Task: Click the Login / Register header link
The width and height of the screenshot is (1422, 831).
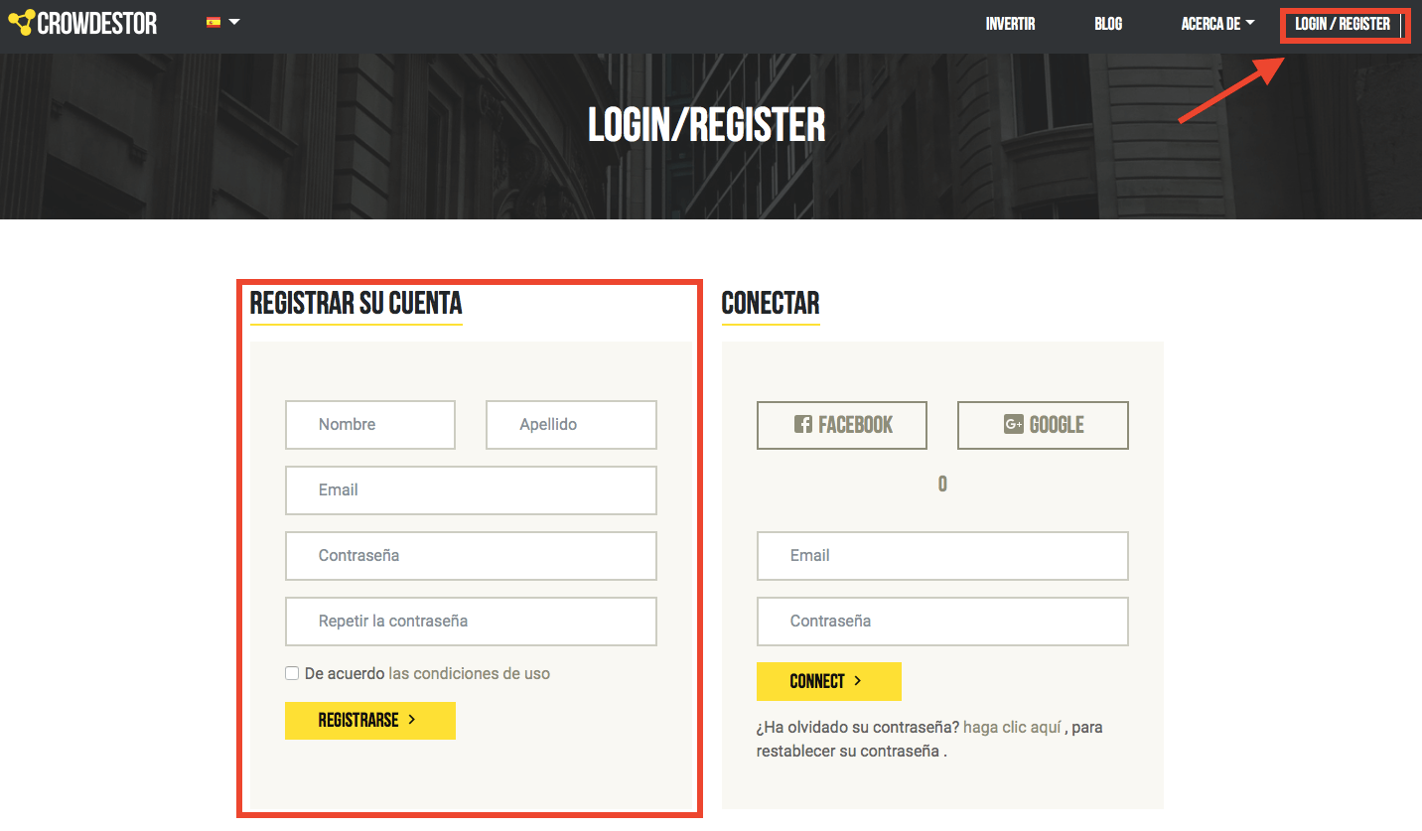Action: [1345, 24]
